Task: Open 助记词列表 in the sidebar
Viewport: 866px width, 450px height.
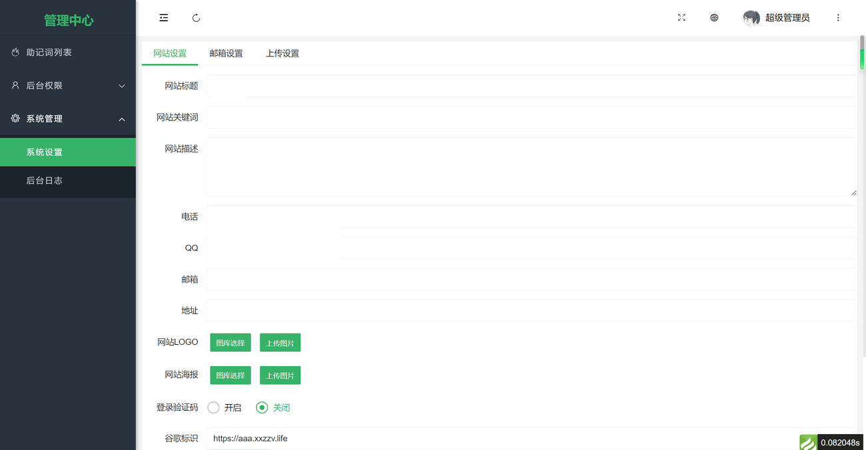Action: tap(49, 53)
